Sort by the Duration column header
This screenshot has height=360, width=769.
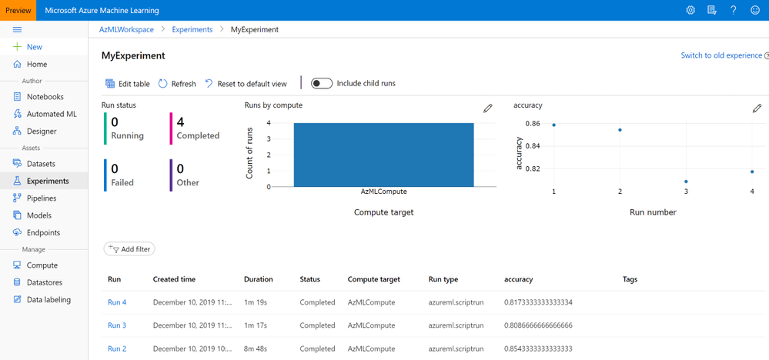[259, 279]
